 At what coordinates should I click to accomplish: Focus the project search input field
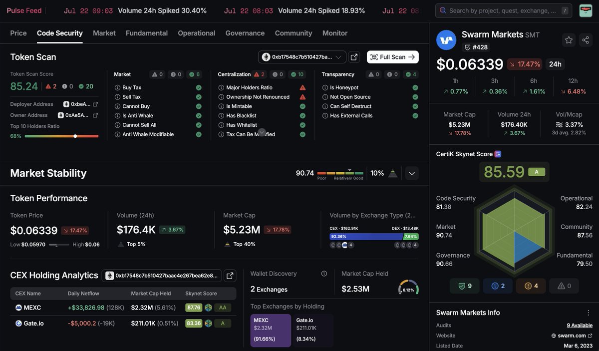[x=504, y=10]
